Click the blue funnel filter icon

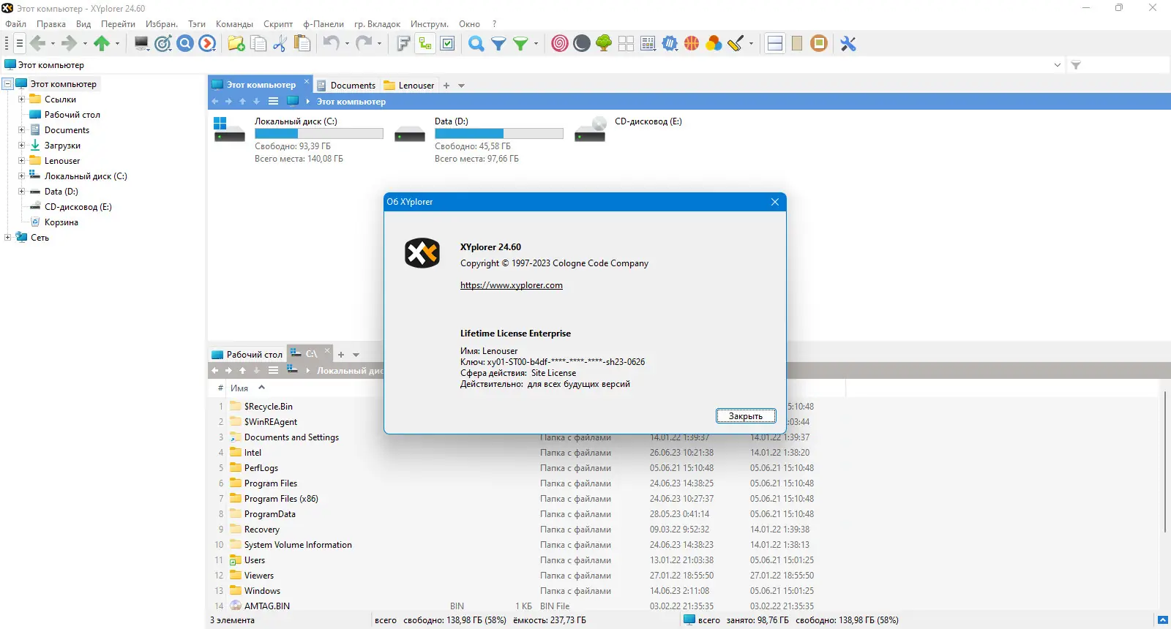tap(498, 44)
